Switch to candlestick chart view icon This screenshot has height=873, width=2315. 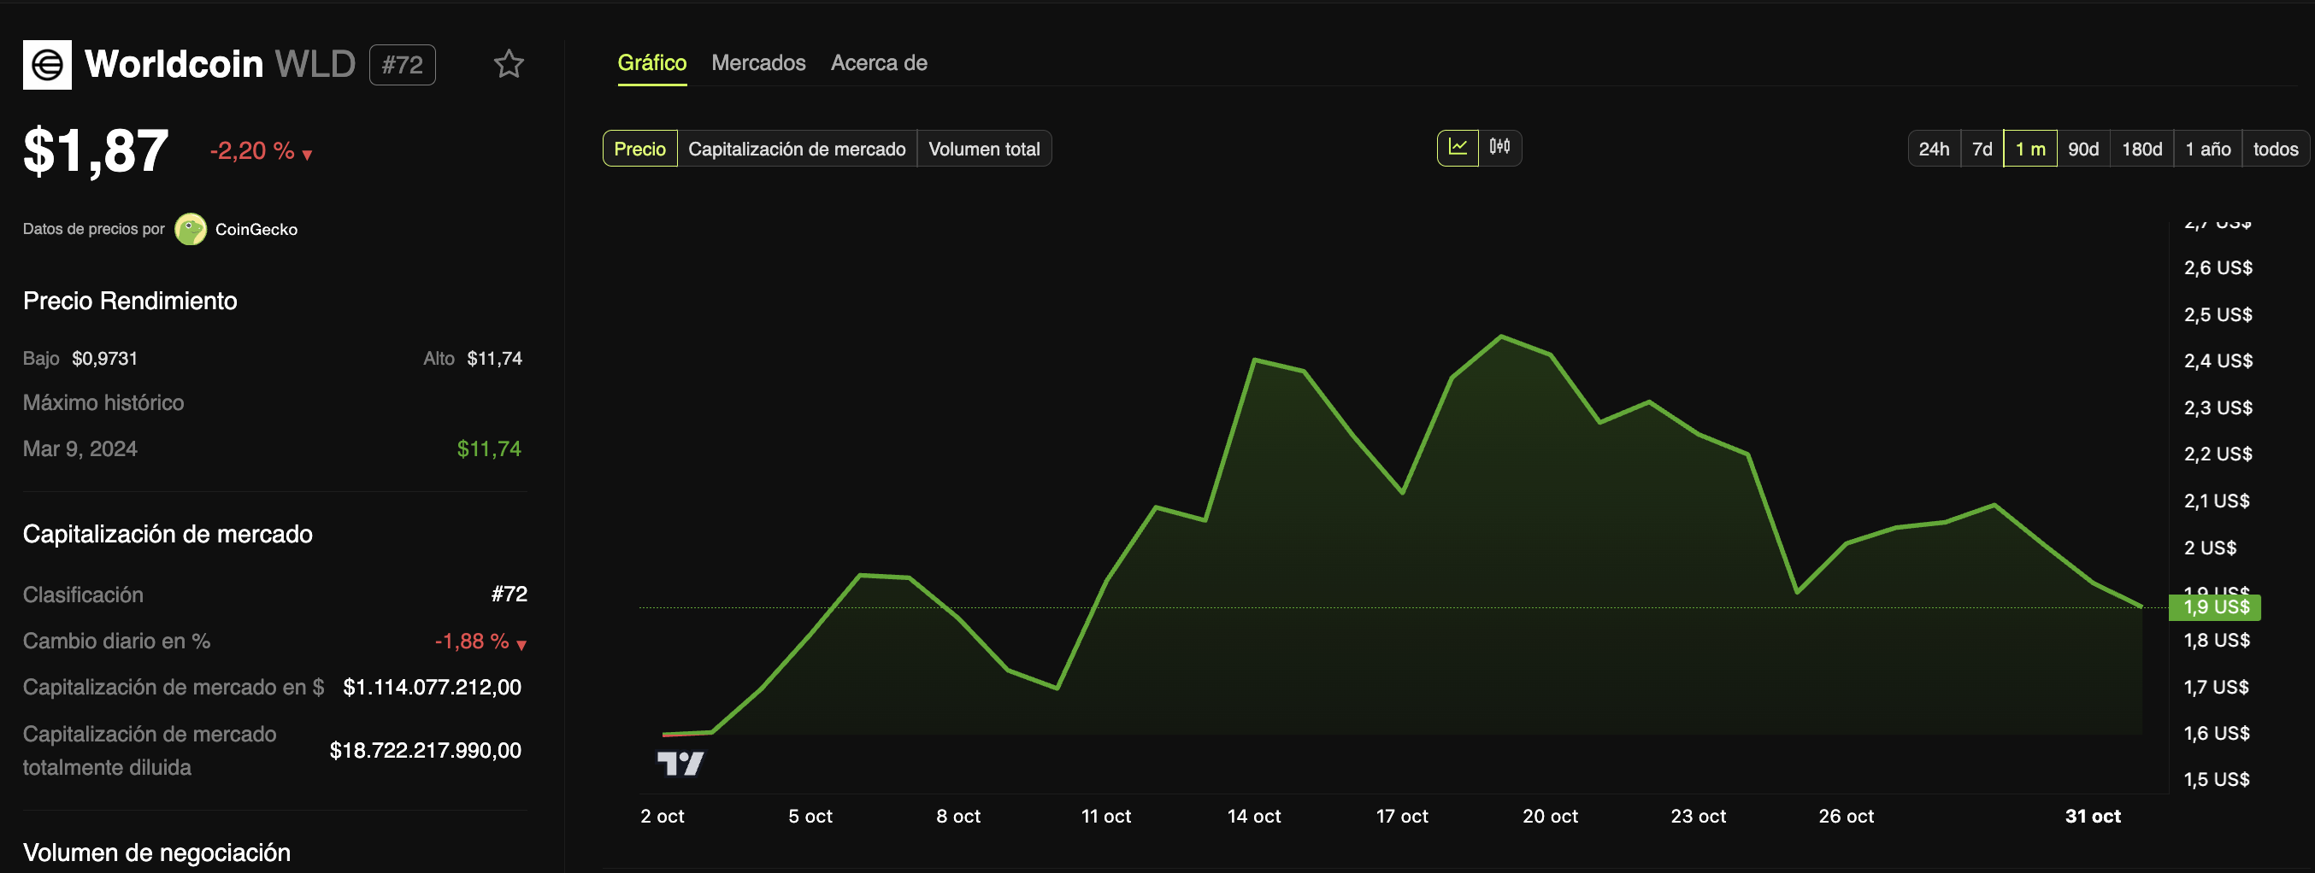1499,147
